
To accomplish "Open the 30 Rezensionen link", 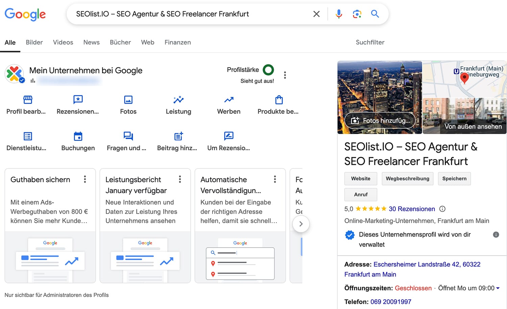I will click(412, 209).
